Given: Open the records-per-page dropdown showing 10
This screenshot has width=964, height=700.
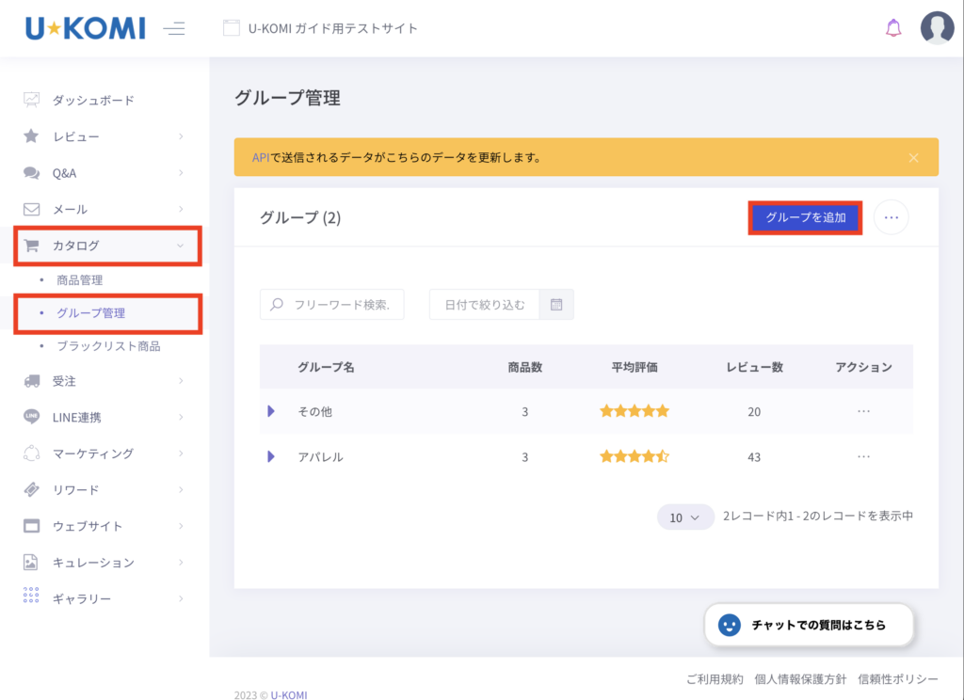Looking at the screenshot, I should coord(684,517).
